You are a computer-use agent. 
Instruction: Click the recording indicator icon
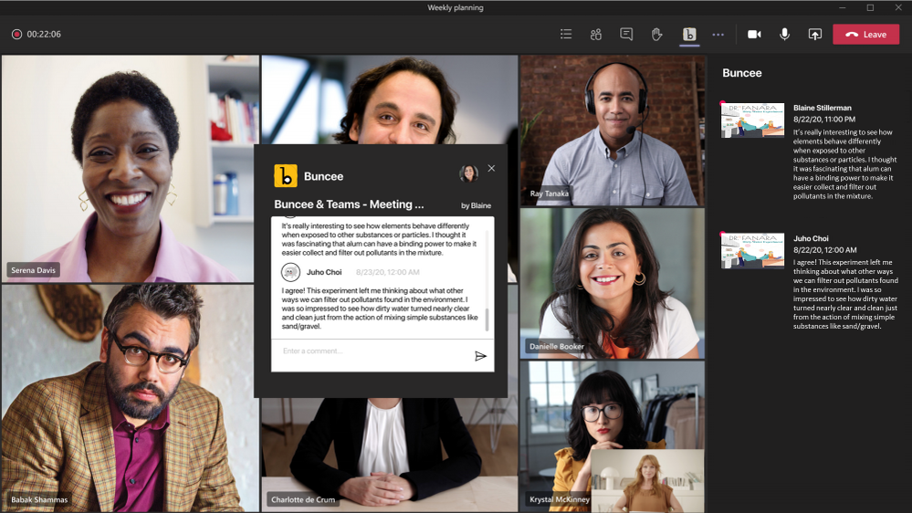[16, 35]
